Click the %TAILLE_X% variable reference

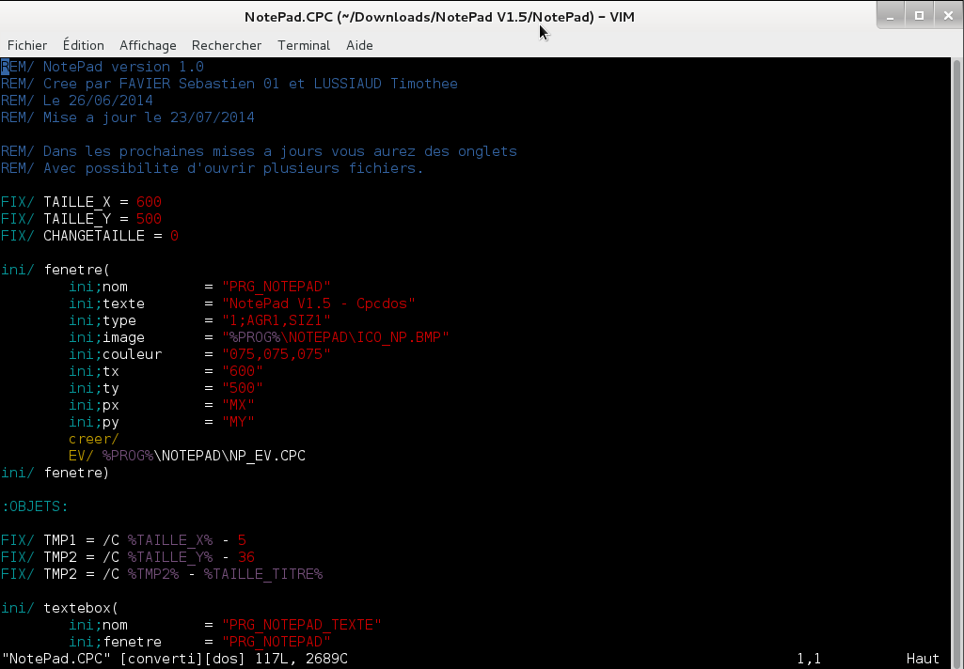tap(169, 540)
